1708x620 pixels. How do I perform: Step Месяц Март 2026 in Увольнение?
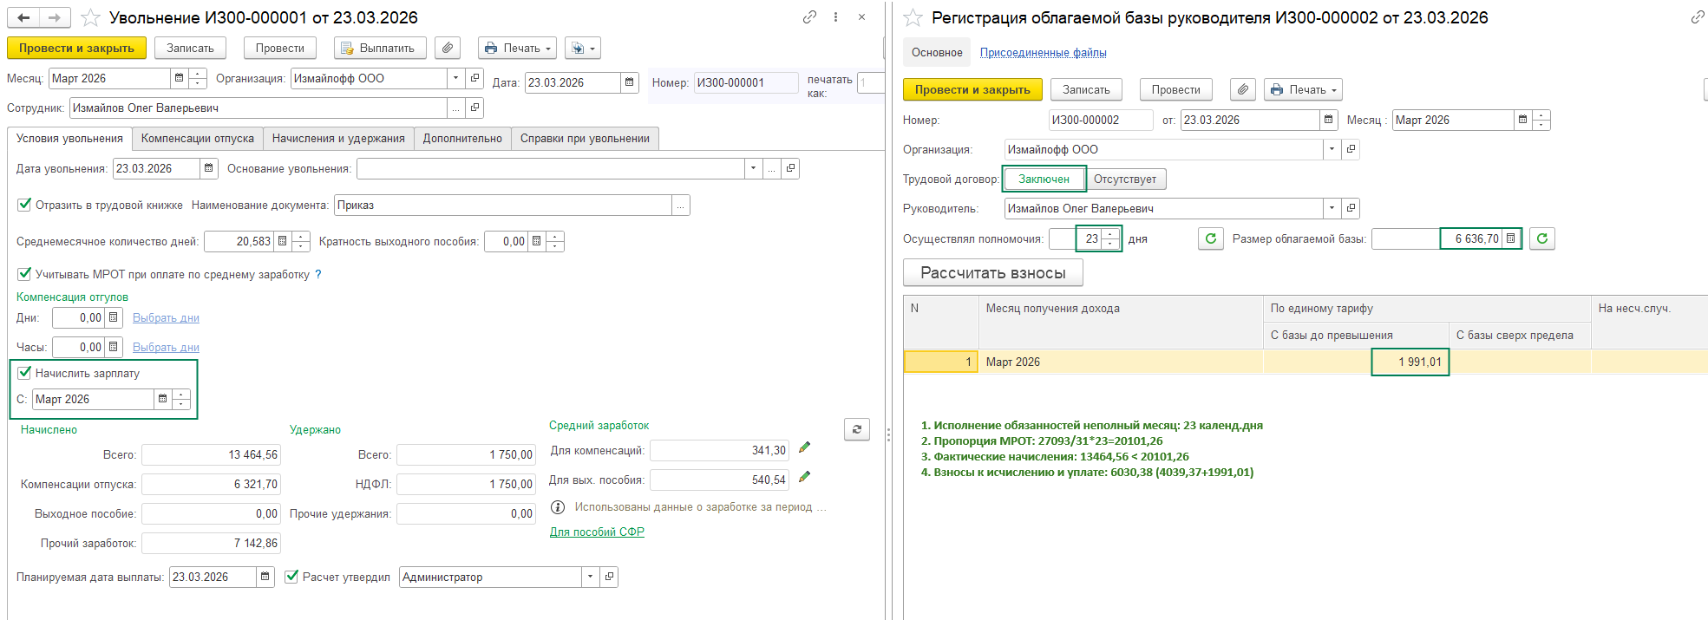[x=198, y=78]
